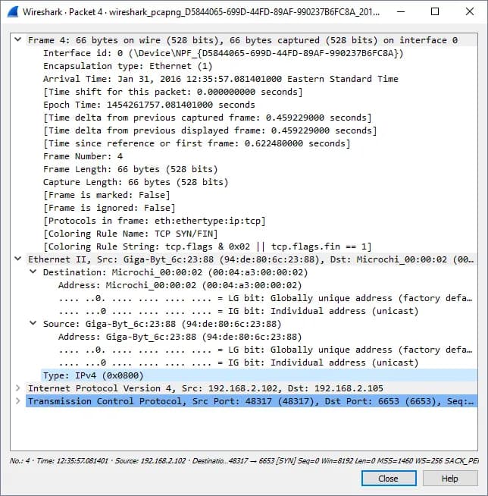Image resolution: width=488 pixels, height=496 pixels.
Task: Select the Ethernet II summary row
Action: point(252,259)
